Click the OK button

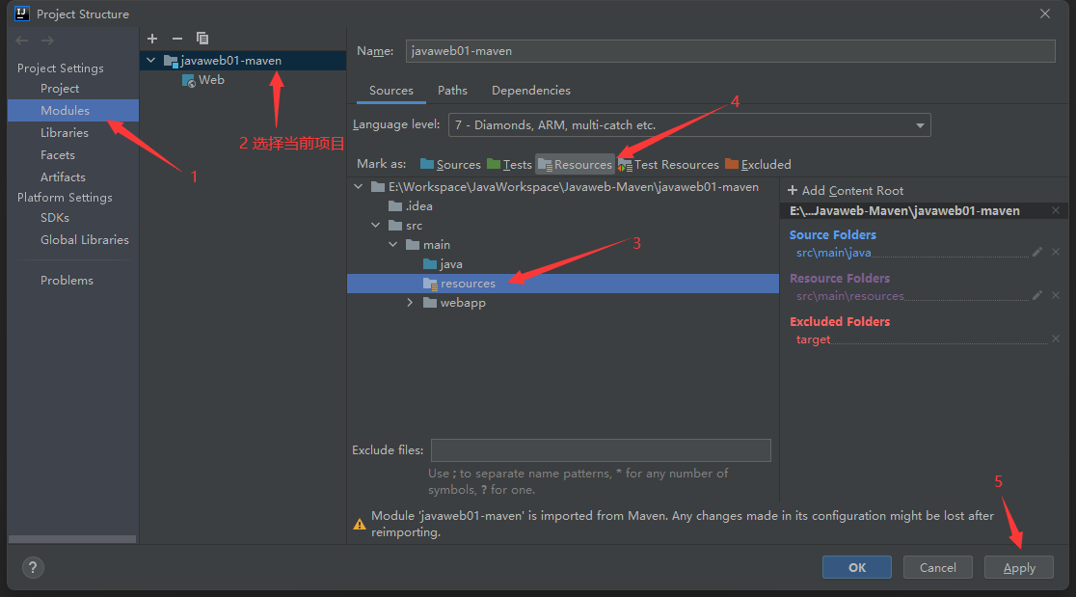pyautogui.click(x=857, y=567)
